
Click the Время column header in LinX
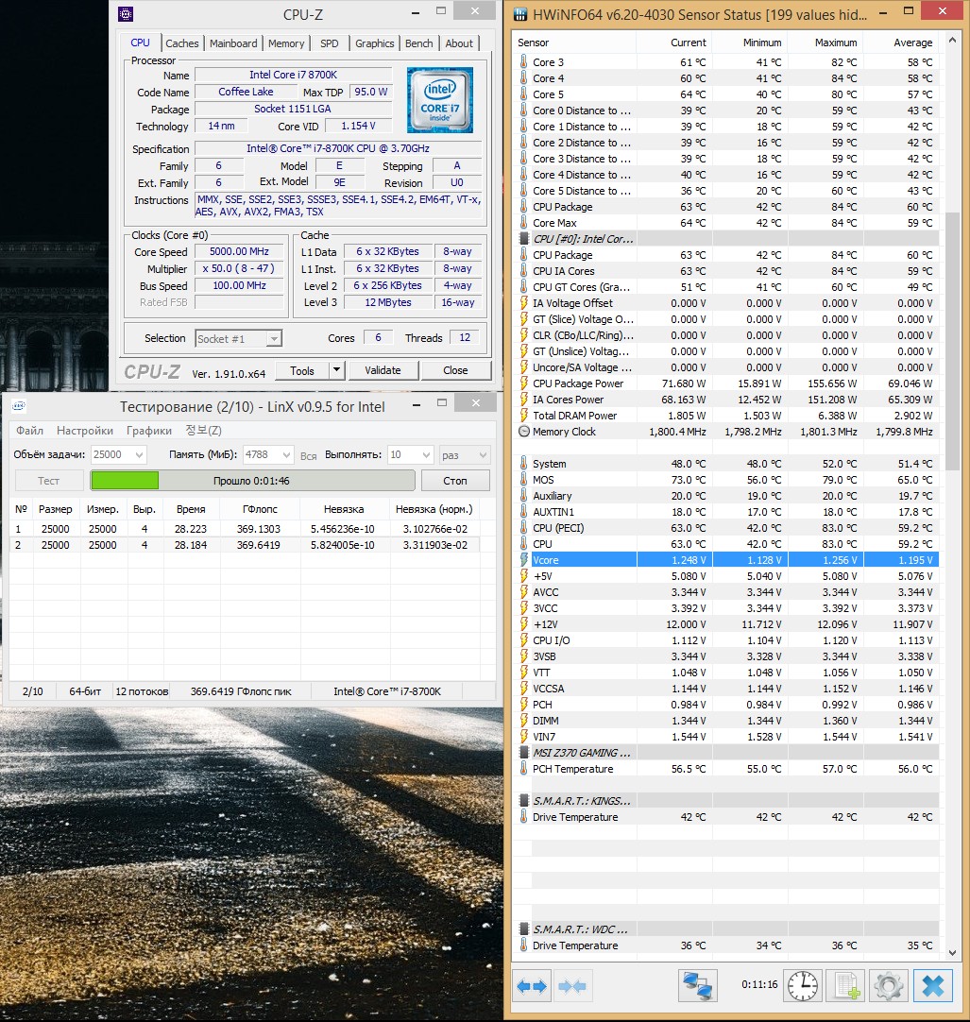point(191,509)
